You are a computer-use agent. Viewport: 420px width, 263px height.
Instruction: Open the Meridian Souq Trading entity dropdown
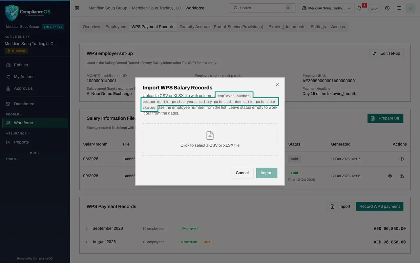pos(326,8)
